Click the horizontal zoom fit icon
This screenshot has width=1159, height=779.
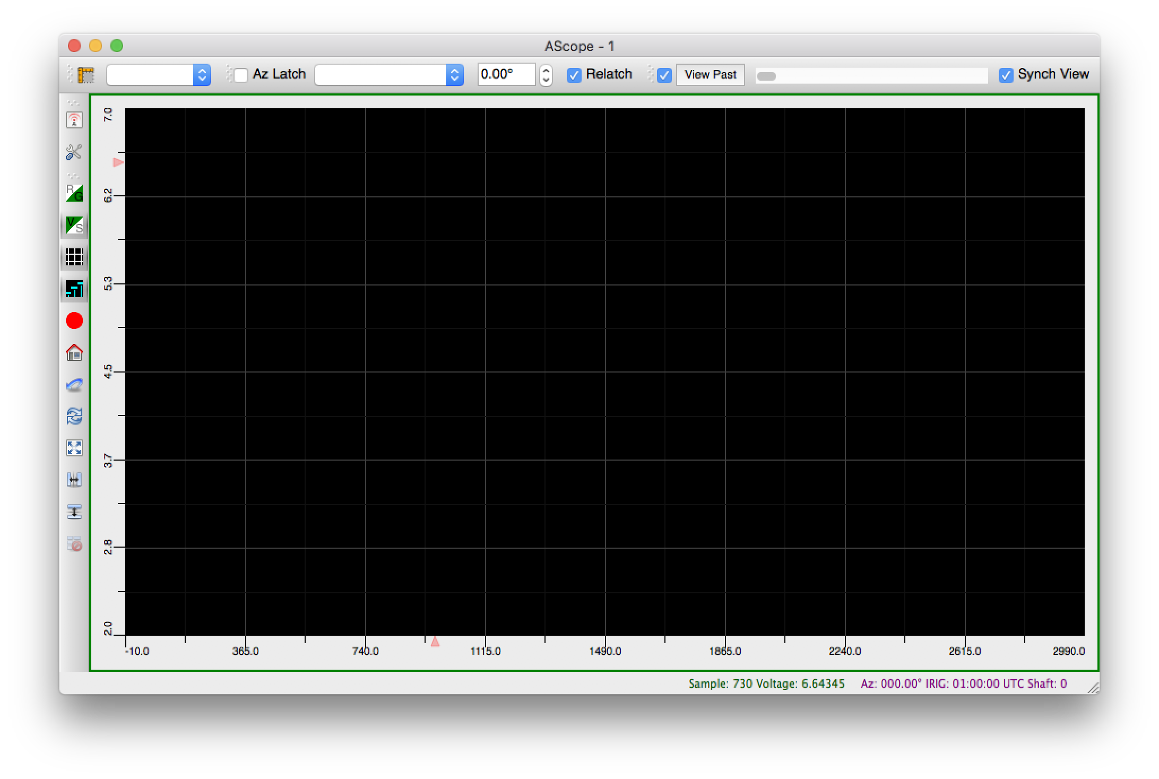coord(74,480)
